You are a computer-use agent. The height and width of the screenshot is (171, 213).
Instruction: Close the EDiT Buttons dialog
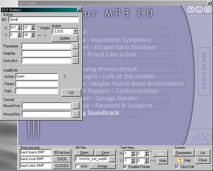tap(79, 10)
